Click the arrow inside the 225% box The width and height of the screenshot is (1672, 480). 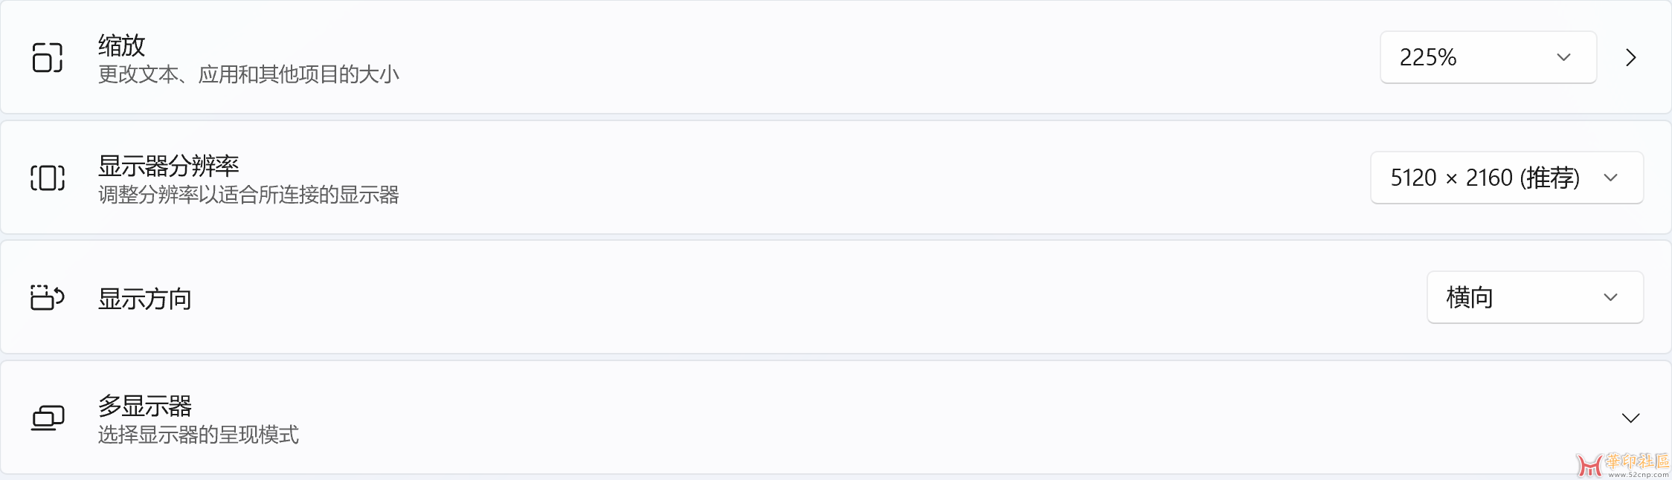pyautogui.click(x=1563, y=57)
